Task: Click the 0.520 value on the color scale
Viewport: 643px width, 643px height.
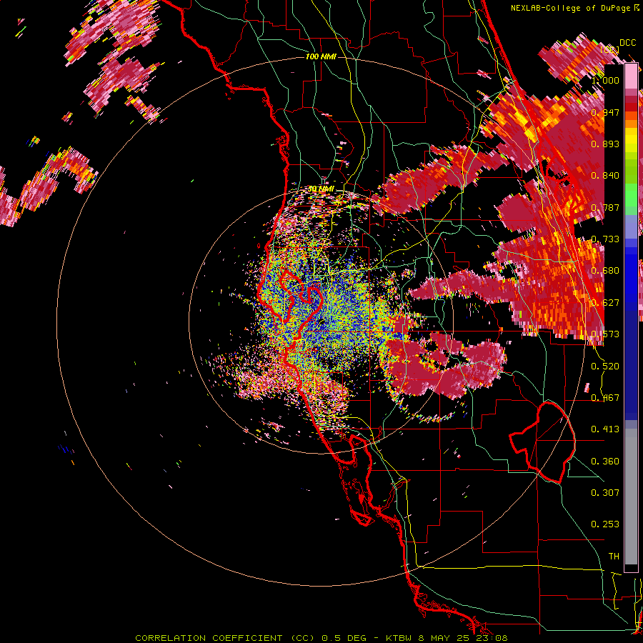Action: click(x=606, y=367)
